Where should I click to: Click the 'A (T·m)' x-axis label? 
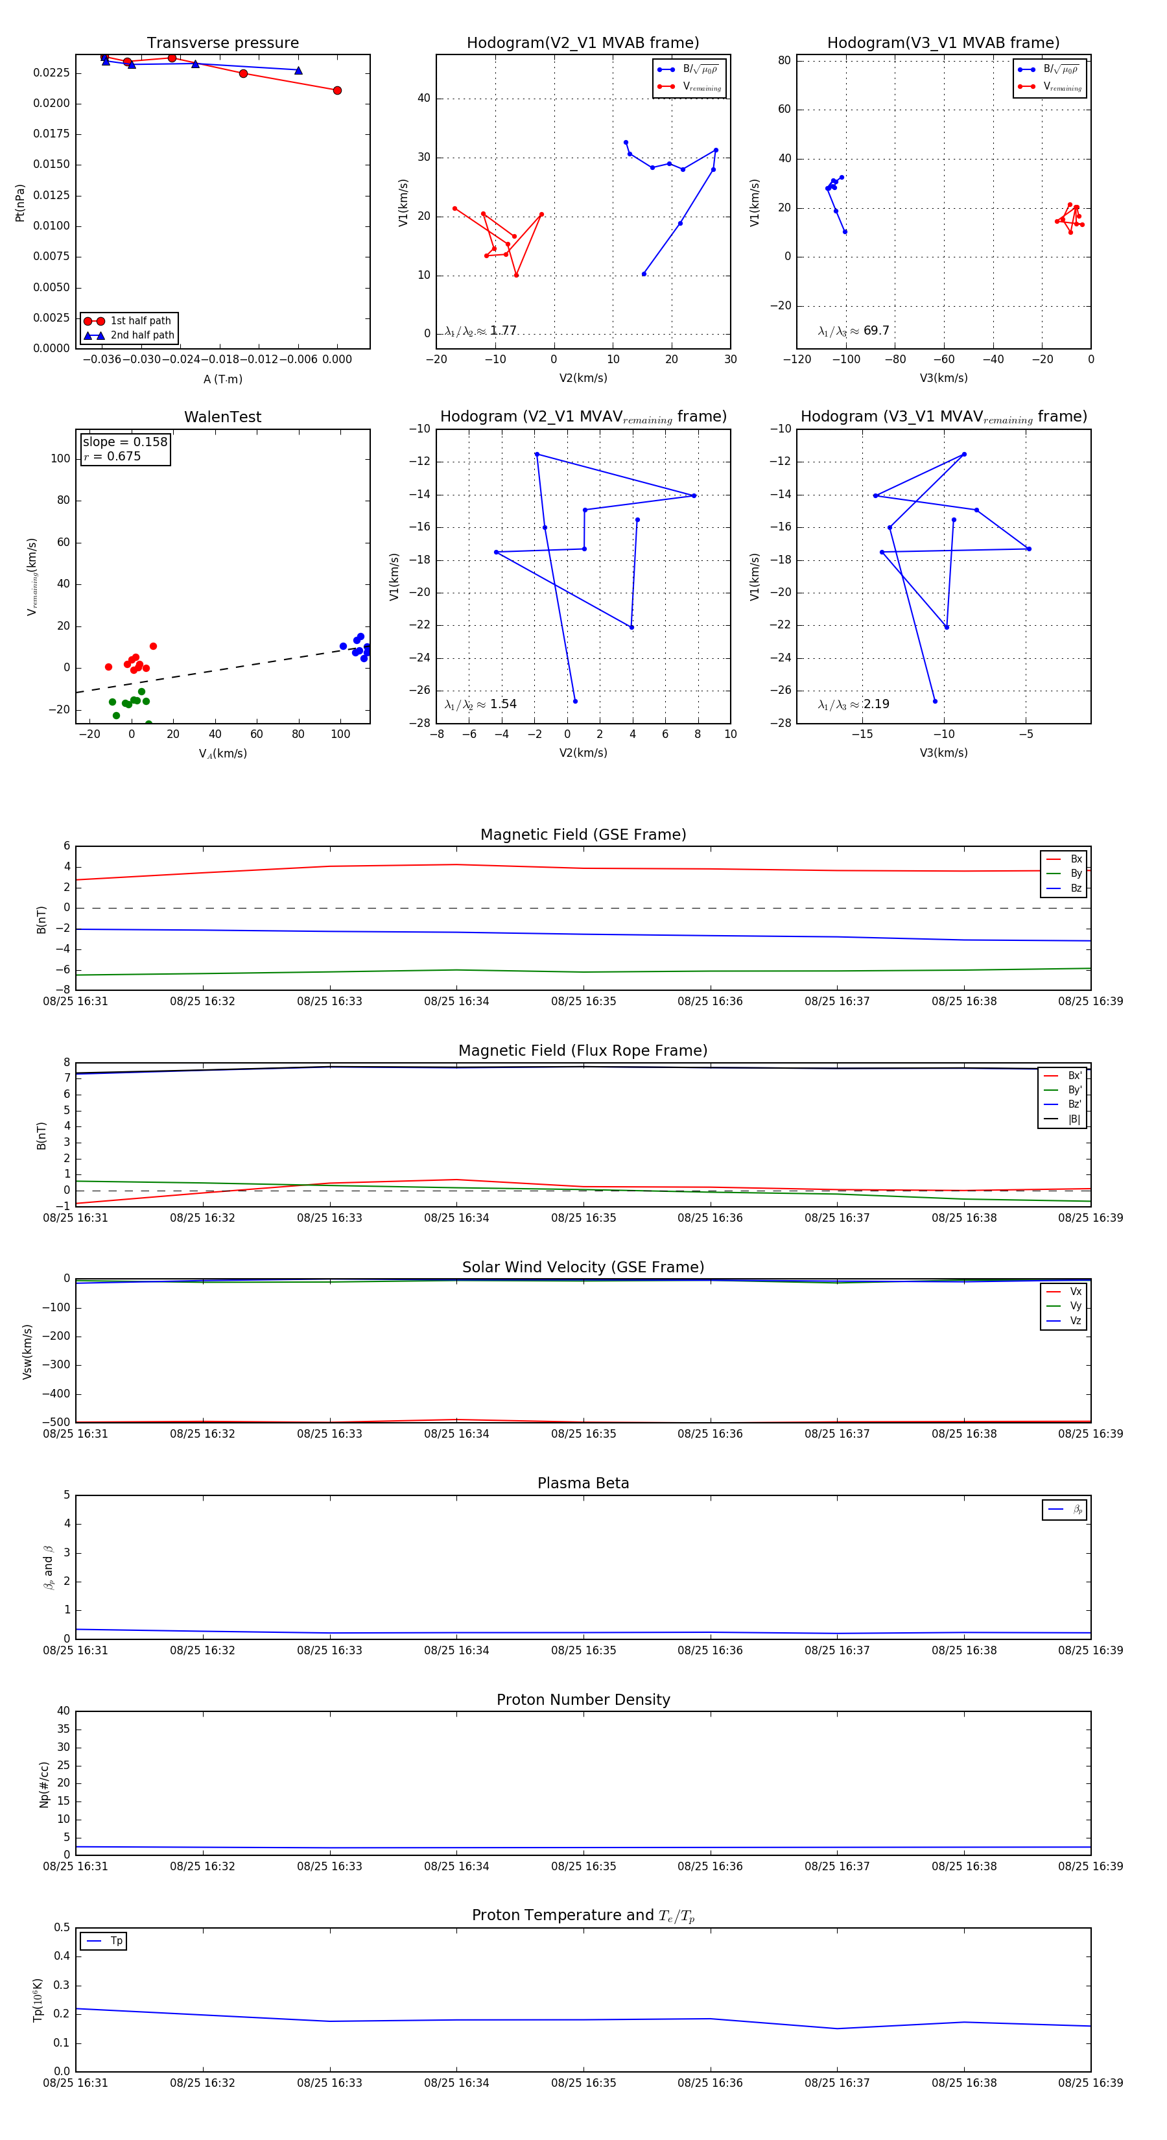pyautogui.click(x=222, y=379)
